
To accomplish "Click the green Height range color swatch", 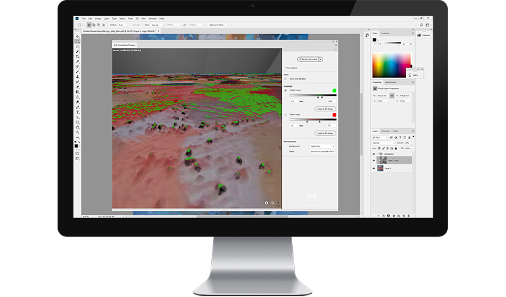I will click(335, 90).
